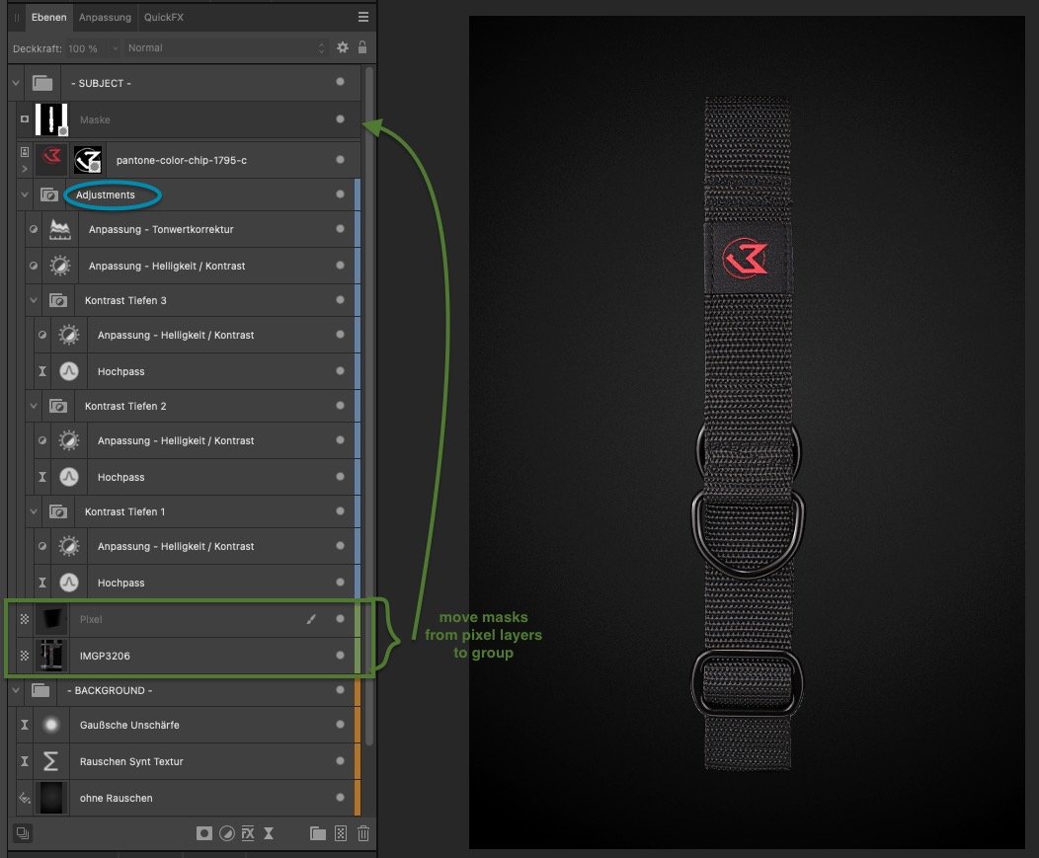1039x858 pixels.
Task: Select the ohne Rauschen layer name
Action: (116, 798)
